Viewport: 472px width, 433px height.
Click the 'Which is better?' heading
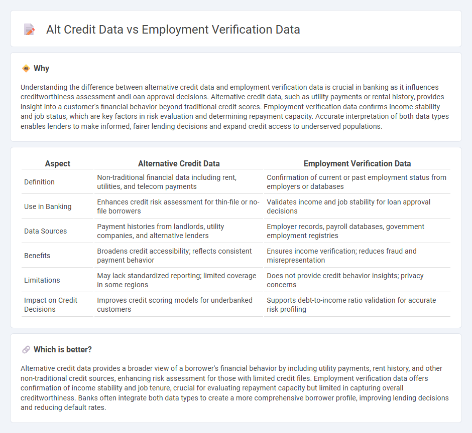[x=63, y=349]
